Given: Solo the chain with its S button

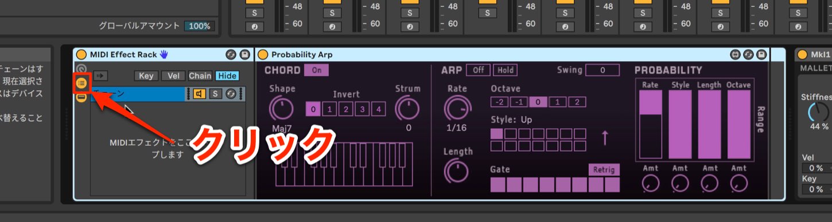Looking at the screenshot, I should tap(216, 94).
